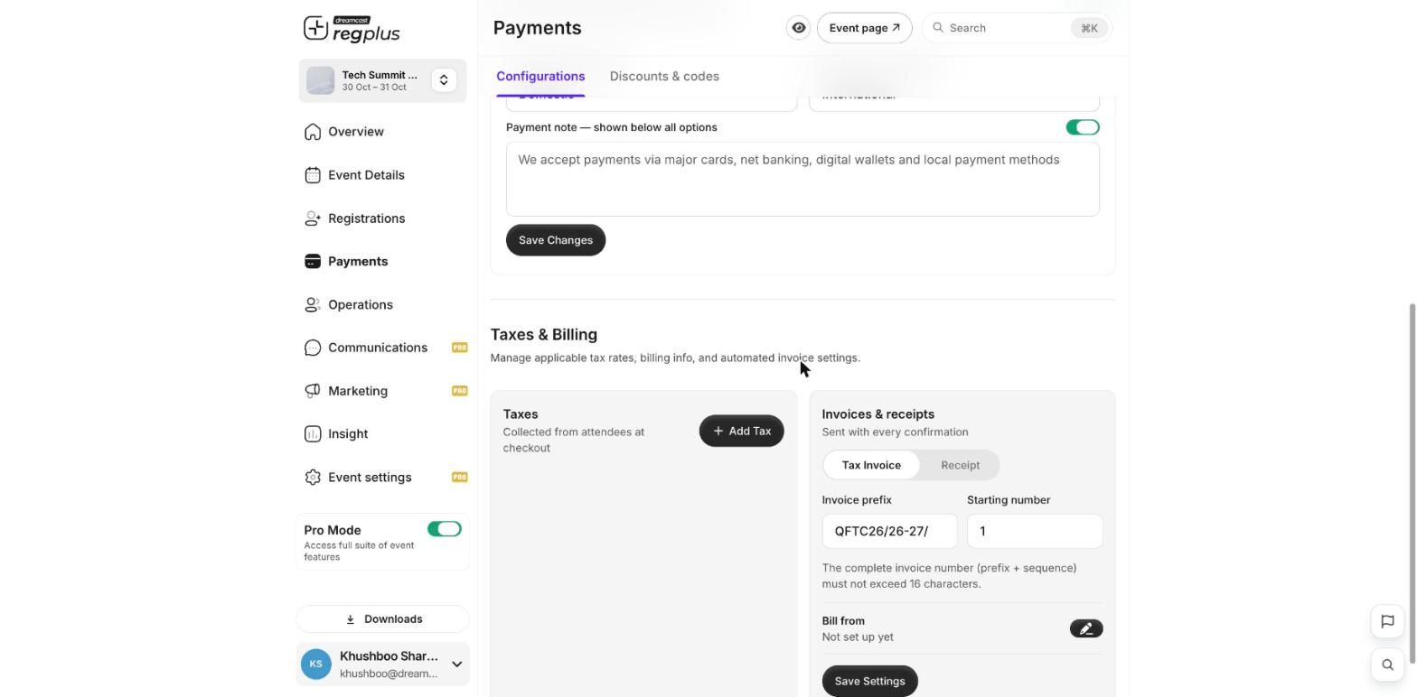Click the flag icon at right edge

click(x=1388, y=621)
